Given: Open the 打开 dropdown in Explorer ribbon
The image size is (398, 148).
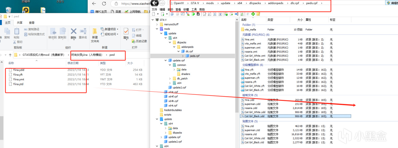Looking at the screenshot, I should click(138, 30).
